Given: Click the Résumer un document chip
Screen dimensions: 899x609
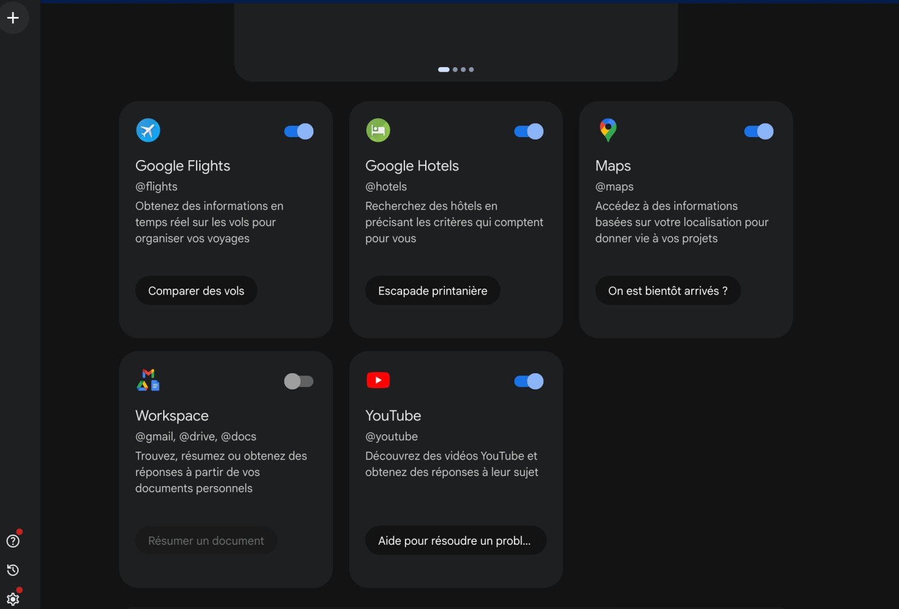Looking at the screenshot, I should [206, 540].
